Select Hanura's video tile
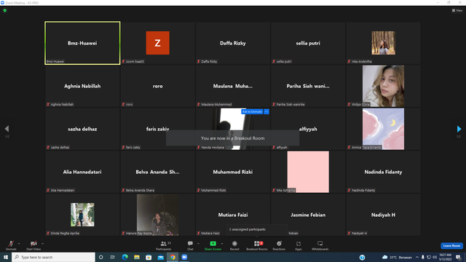466x262 pixels. click(157, 215)
